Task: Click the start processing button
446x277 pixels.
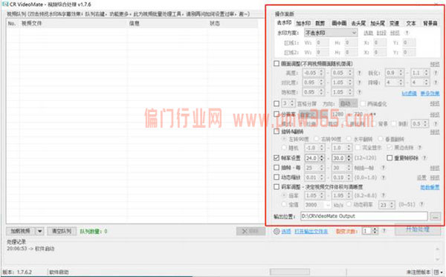Action: (418, 229)
